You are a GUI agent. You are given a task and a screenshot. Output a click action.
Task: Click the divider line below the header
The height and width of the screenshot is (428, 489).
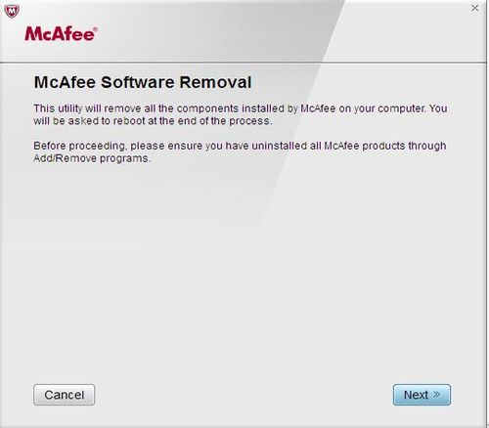click(x=244, y=62)
